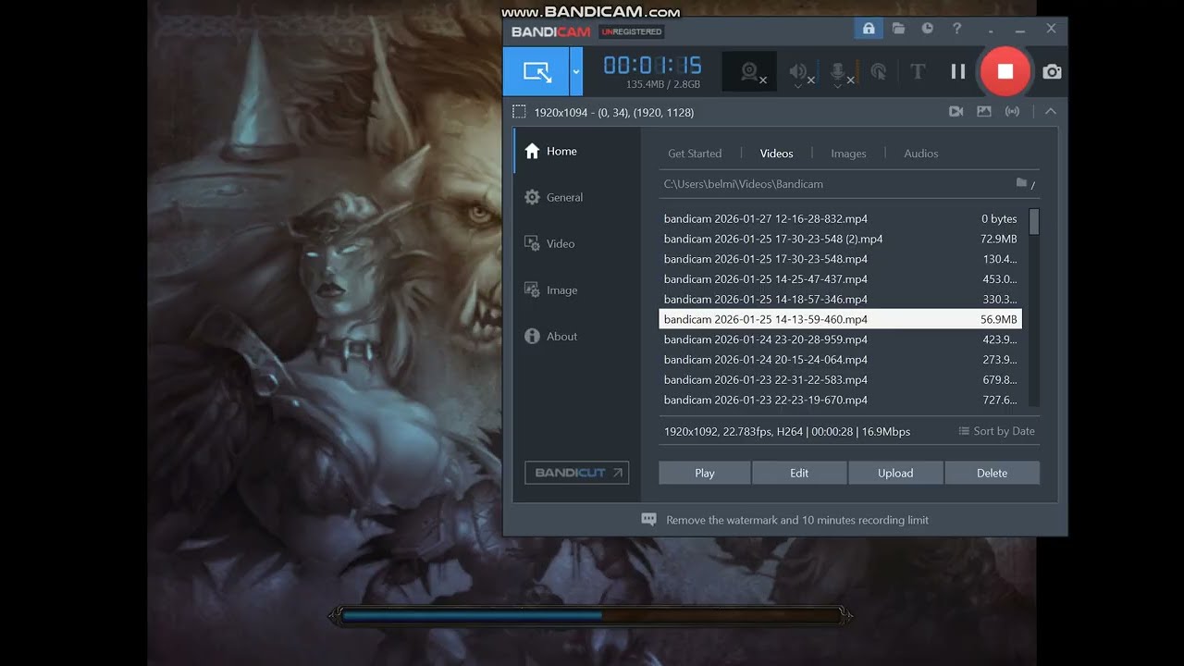This screenshot has width=1184, height=666.
Task: Select file bandicam 2026-01-25 14-18-57-346.mp4
Action: tap(840, 300)
